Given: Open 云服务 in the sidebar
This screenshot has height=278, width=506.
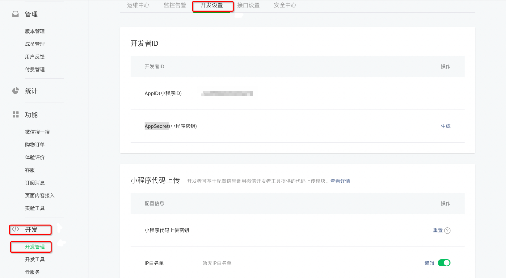Looking at the screenshot, I should pyautogui.click(x=32, y=272).
